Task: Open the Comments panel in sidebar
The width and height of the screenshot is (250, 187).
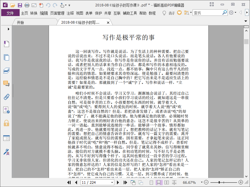Action: [x=6, y=84]
